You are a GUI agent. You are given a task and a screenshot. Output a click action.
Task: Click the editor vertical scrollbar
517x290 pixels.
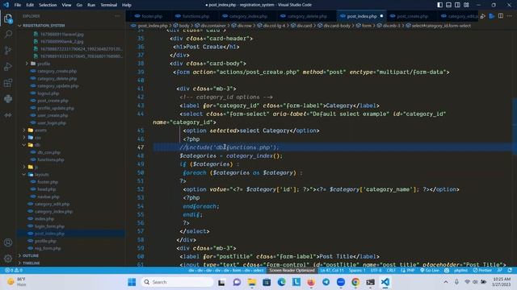(x=515, y=125)
